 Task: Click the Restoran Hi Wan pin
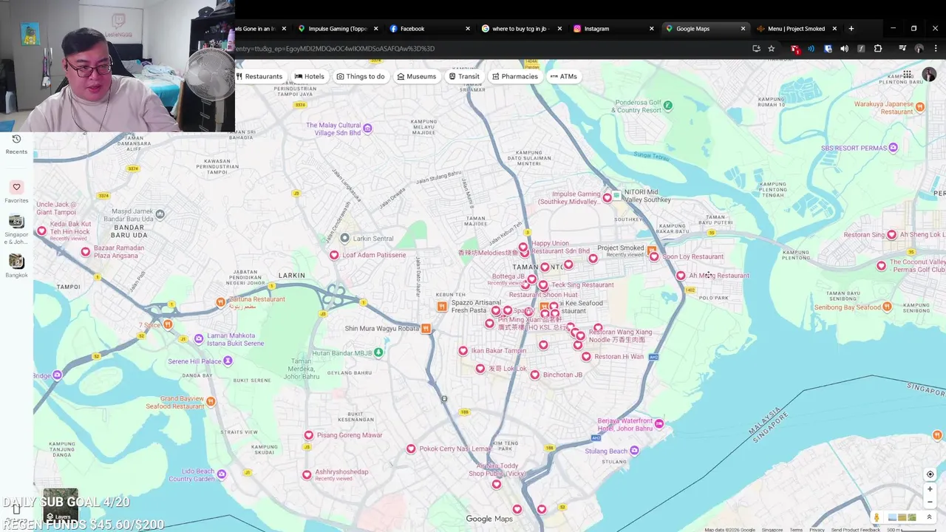point(586,356)
